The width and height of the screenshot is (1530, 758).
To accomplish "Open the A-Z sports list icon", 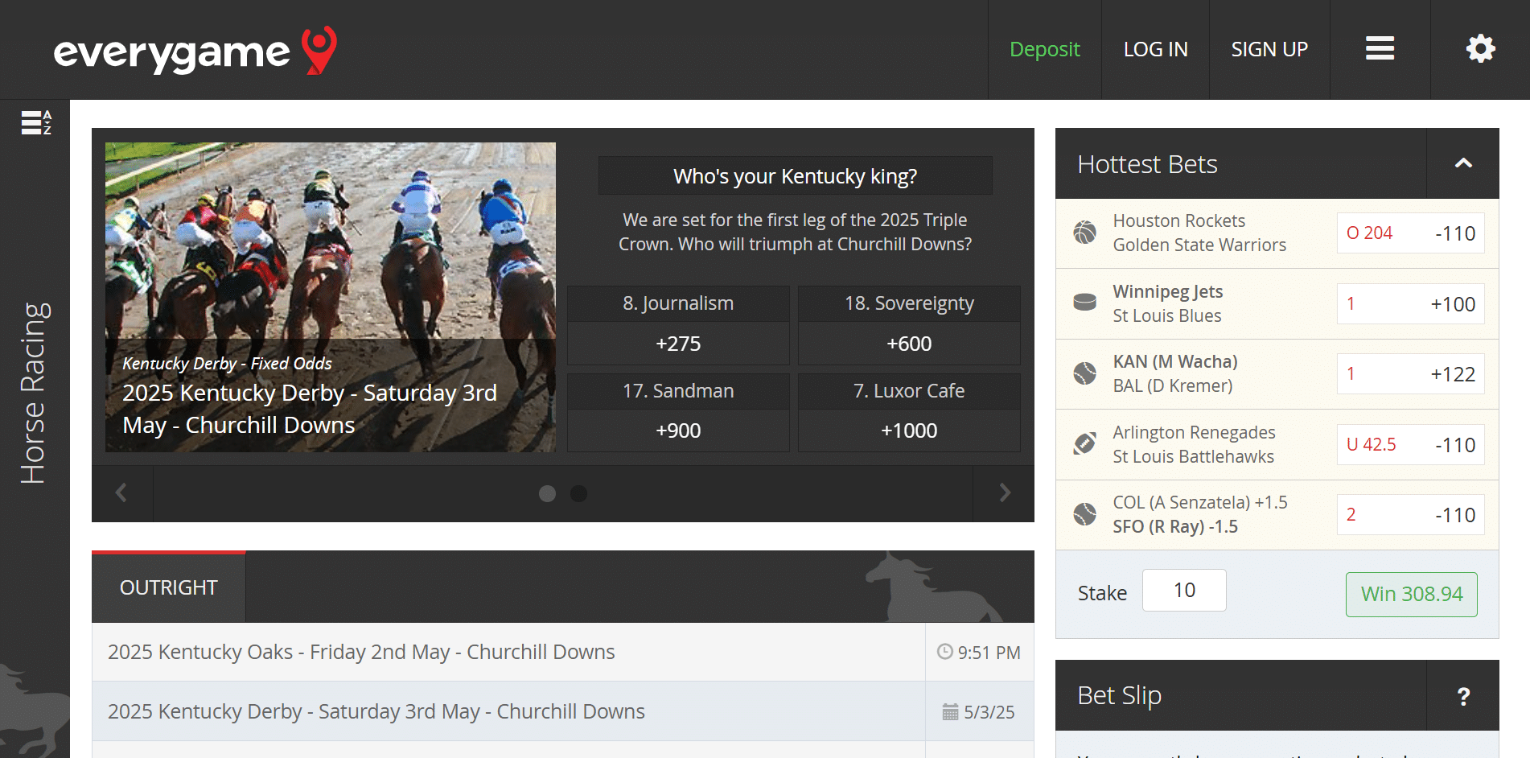I will click(x=36, y=122).
